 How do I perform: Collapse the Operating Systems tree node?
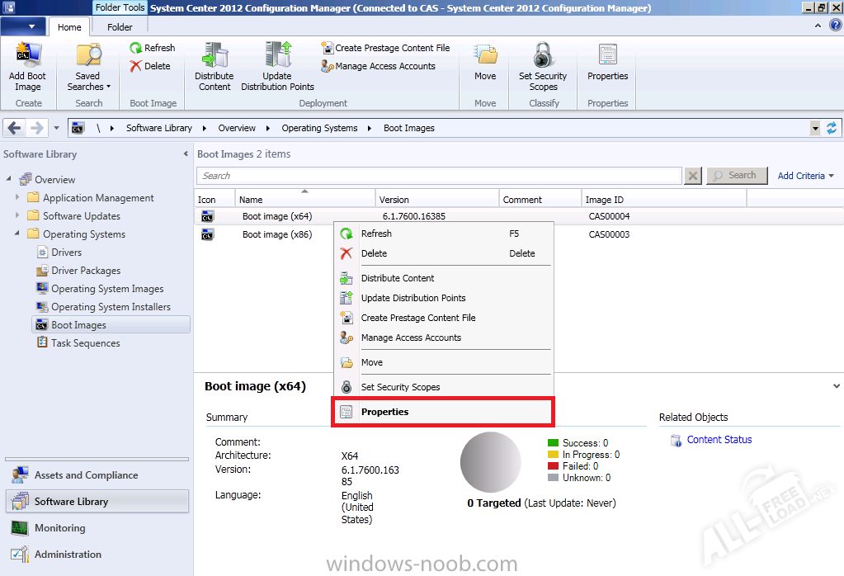[x=18, y=234]
